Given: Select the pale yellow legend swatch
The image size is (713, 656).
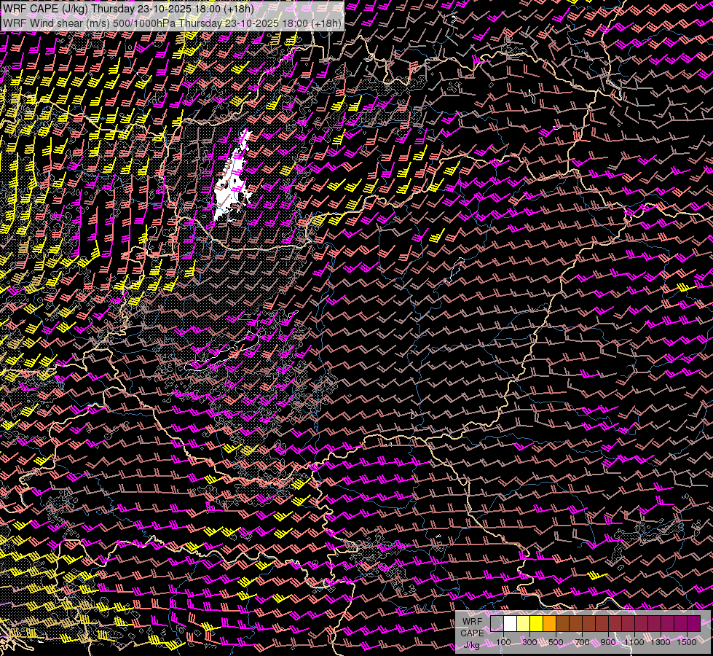Looking at the screenshot, I should (523, 624).
